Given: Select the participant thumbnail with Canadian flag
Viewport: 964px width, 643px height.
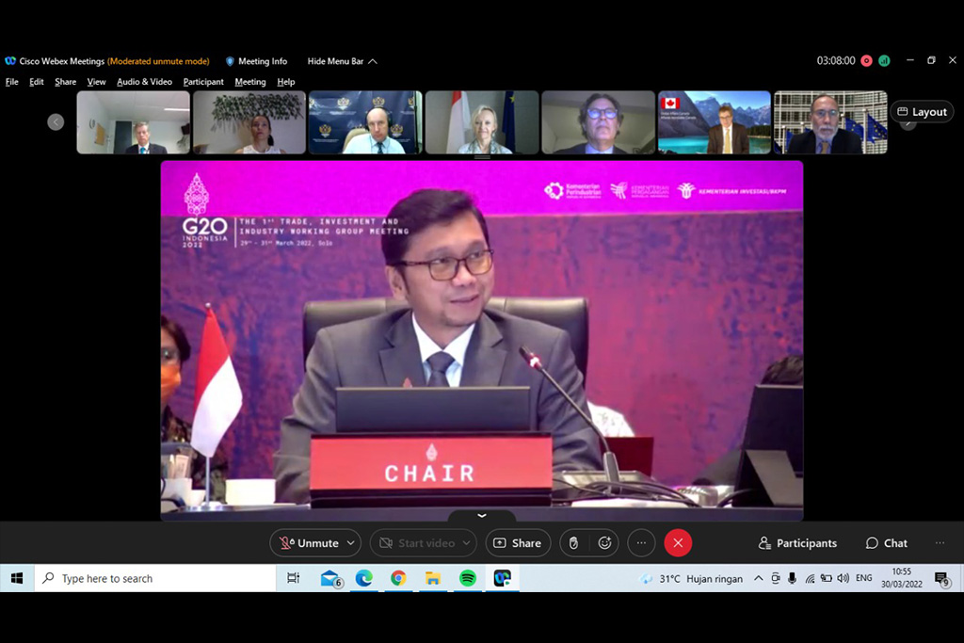Looking at the screenshot, I should pos(714,122).
